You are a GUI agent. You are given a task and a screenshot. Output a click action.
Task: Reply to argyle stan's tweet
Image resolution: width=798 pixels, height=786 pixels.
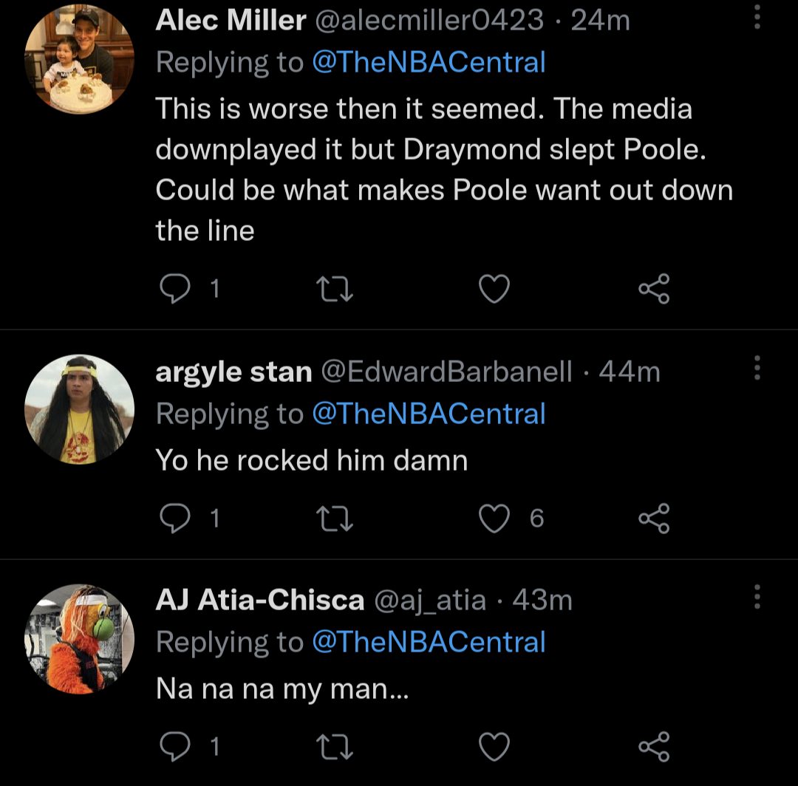[x=174, y=519]
